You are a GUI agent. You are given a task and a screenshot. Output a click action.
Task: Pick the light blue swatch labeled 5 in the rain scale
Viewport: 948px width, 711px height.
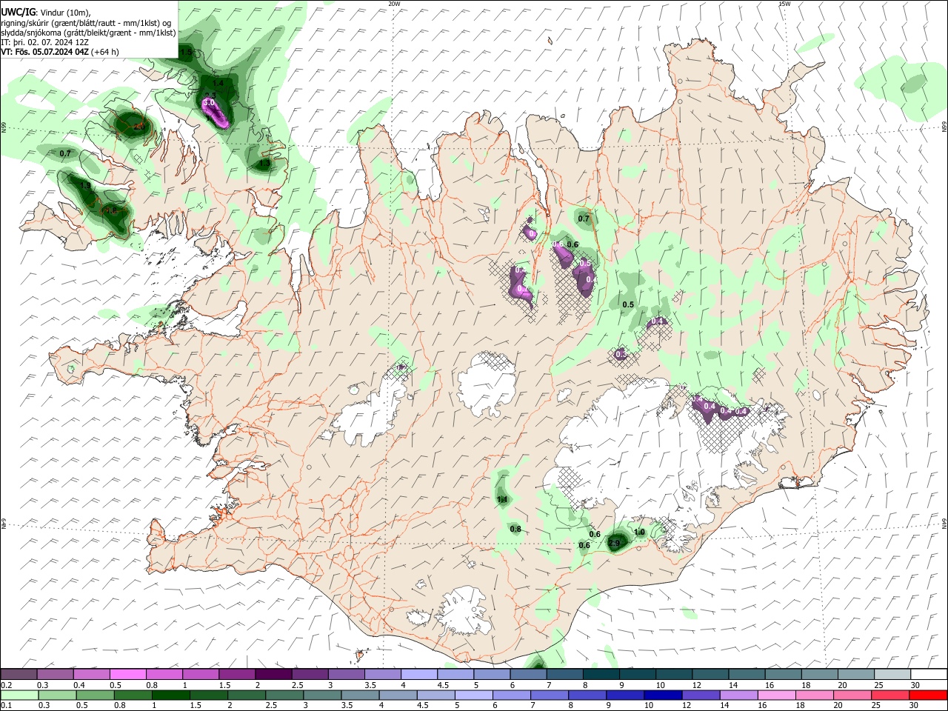click(x=473, y=695)
